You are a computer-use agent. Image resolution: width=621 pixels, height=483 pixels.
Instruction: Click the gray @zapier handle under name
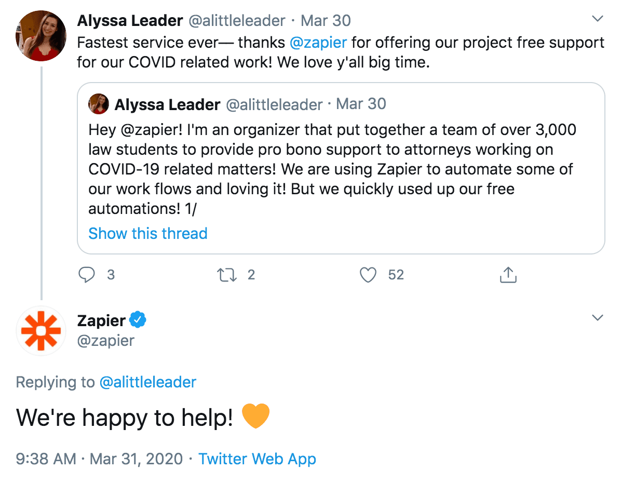tap(106, 341)
